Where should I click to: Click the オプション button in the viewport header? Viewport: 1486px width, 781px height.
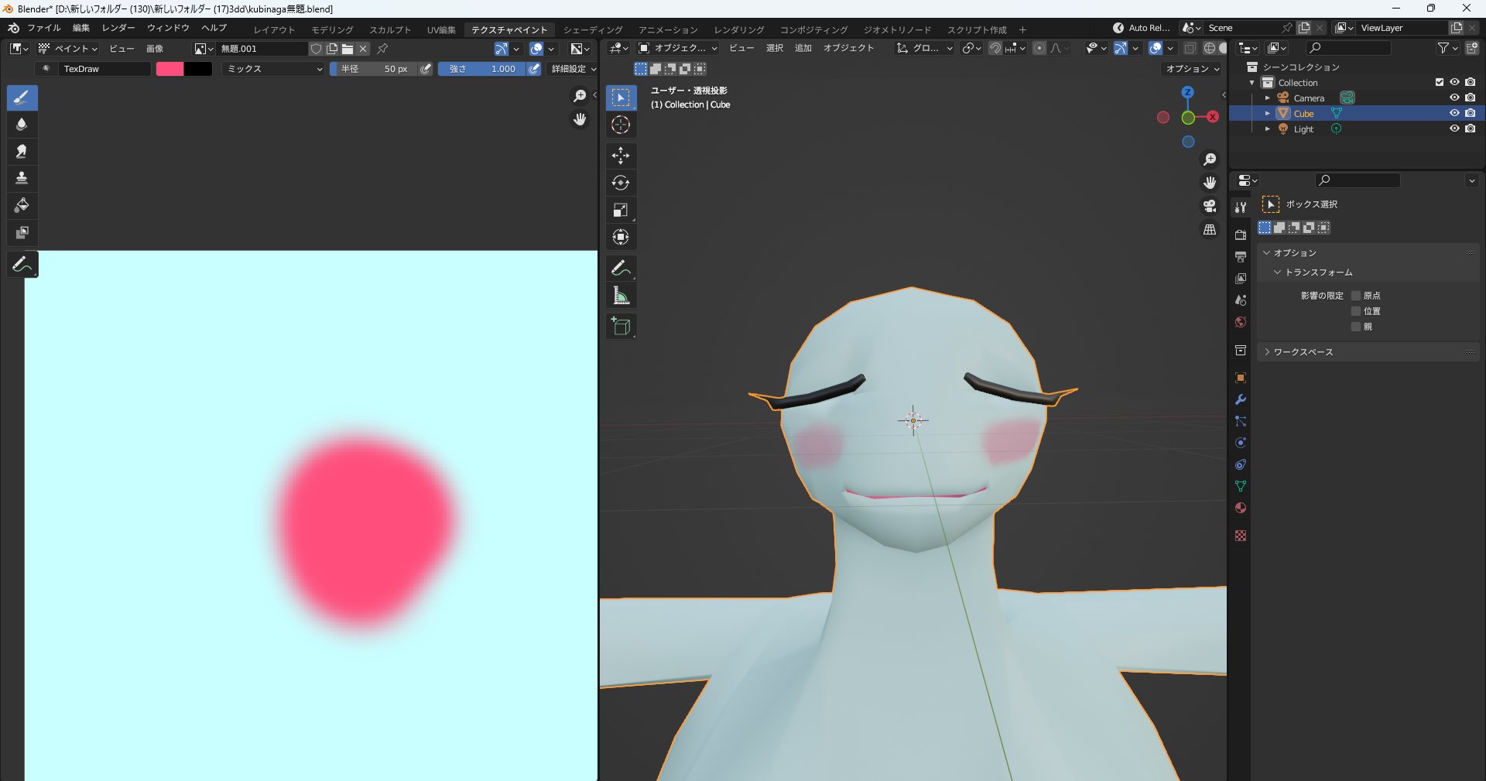tap(1192, 69)
